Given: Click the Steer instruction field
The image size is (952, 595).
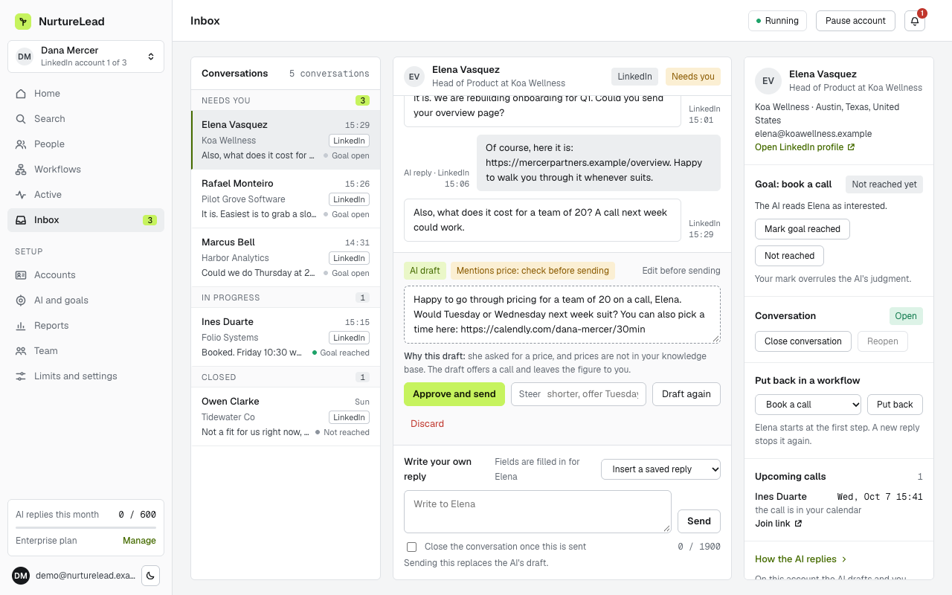Looking at the screenshot, I should pos(579,394).
